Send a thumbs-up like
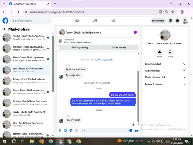 pyautogui.click(x=137, y=131)
